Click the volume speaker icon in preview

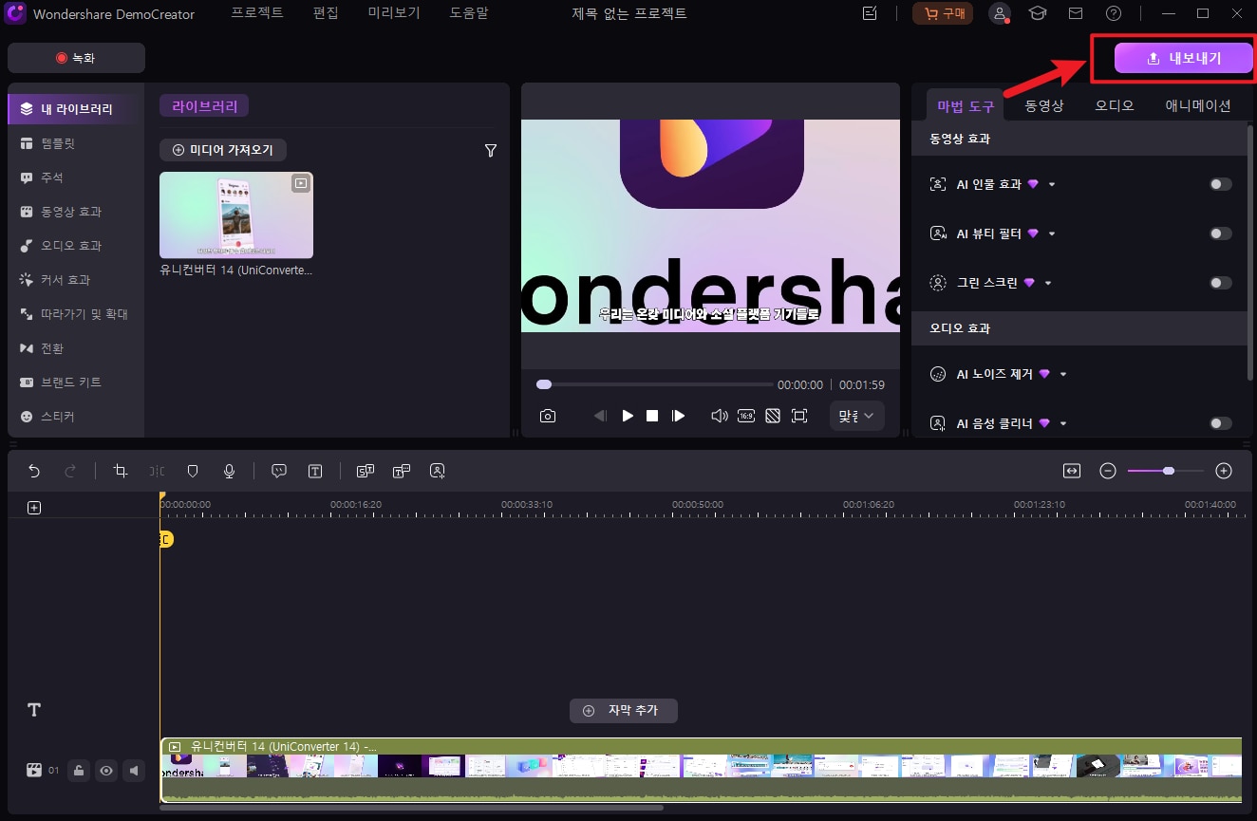[720, 416]
